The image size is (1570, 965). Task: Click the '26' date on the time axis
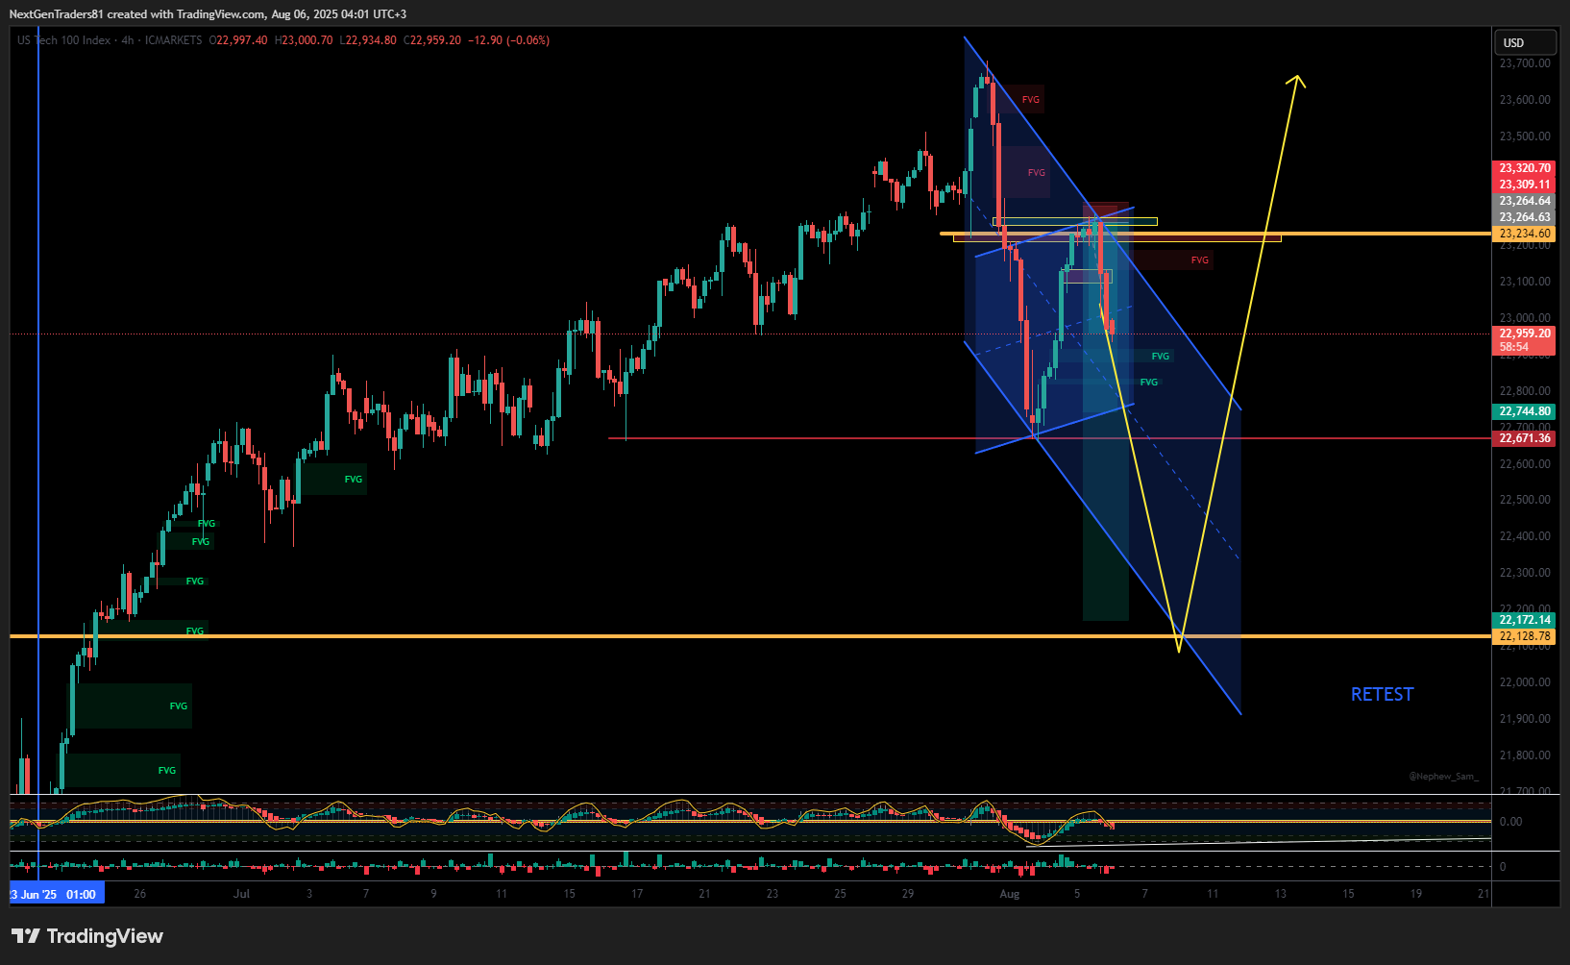pyautogui.click(x=140, y=894)
